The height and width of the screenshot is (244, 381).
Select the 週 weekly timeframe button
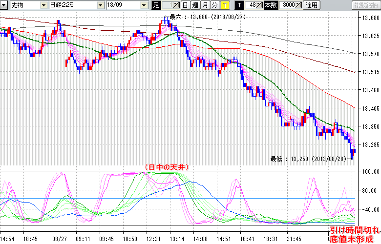click(x=195, y=5)
